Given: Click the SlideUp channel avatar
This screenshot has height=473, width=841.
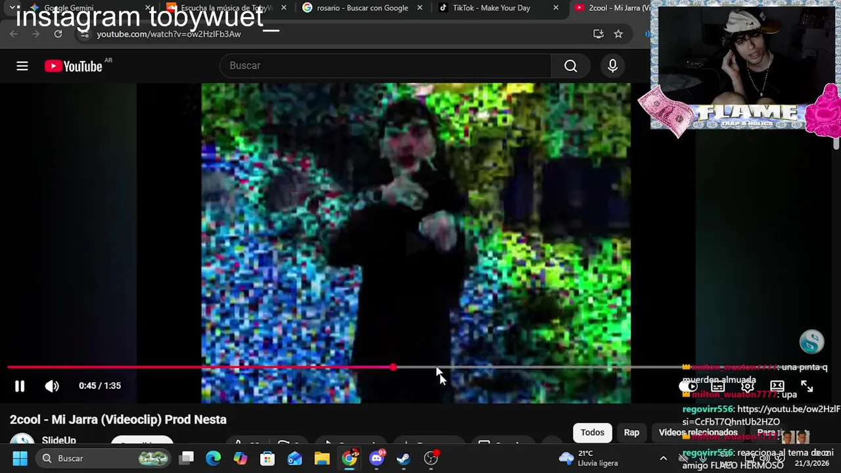Looking at the screenshot, I should coord(22,441).
